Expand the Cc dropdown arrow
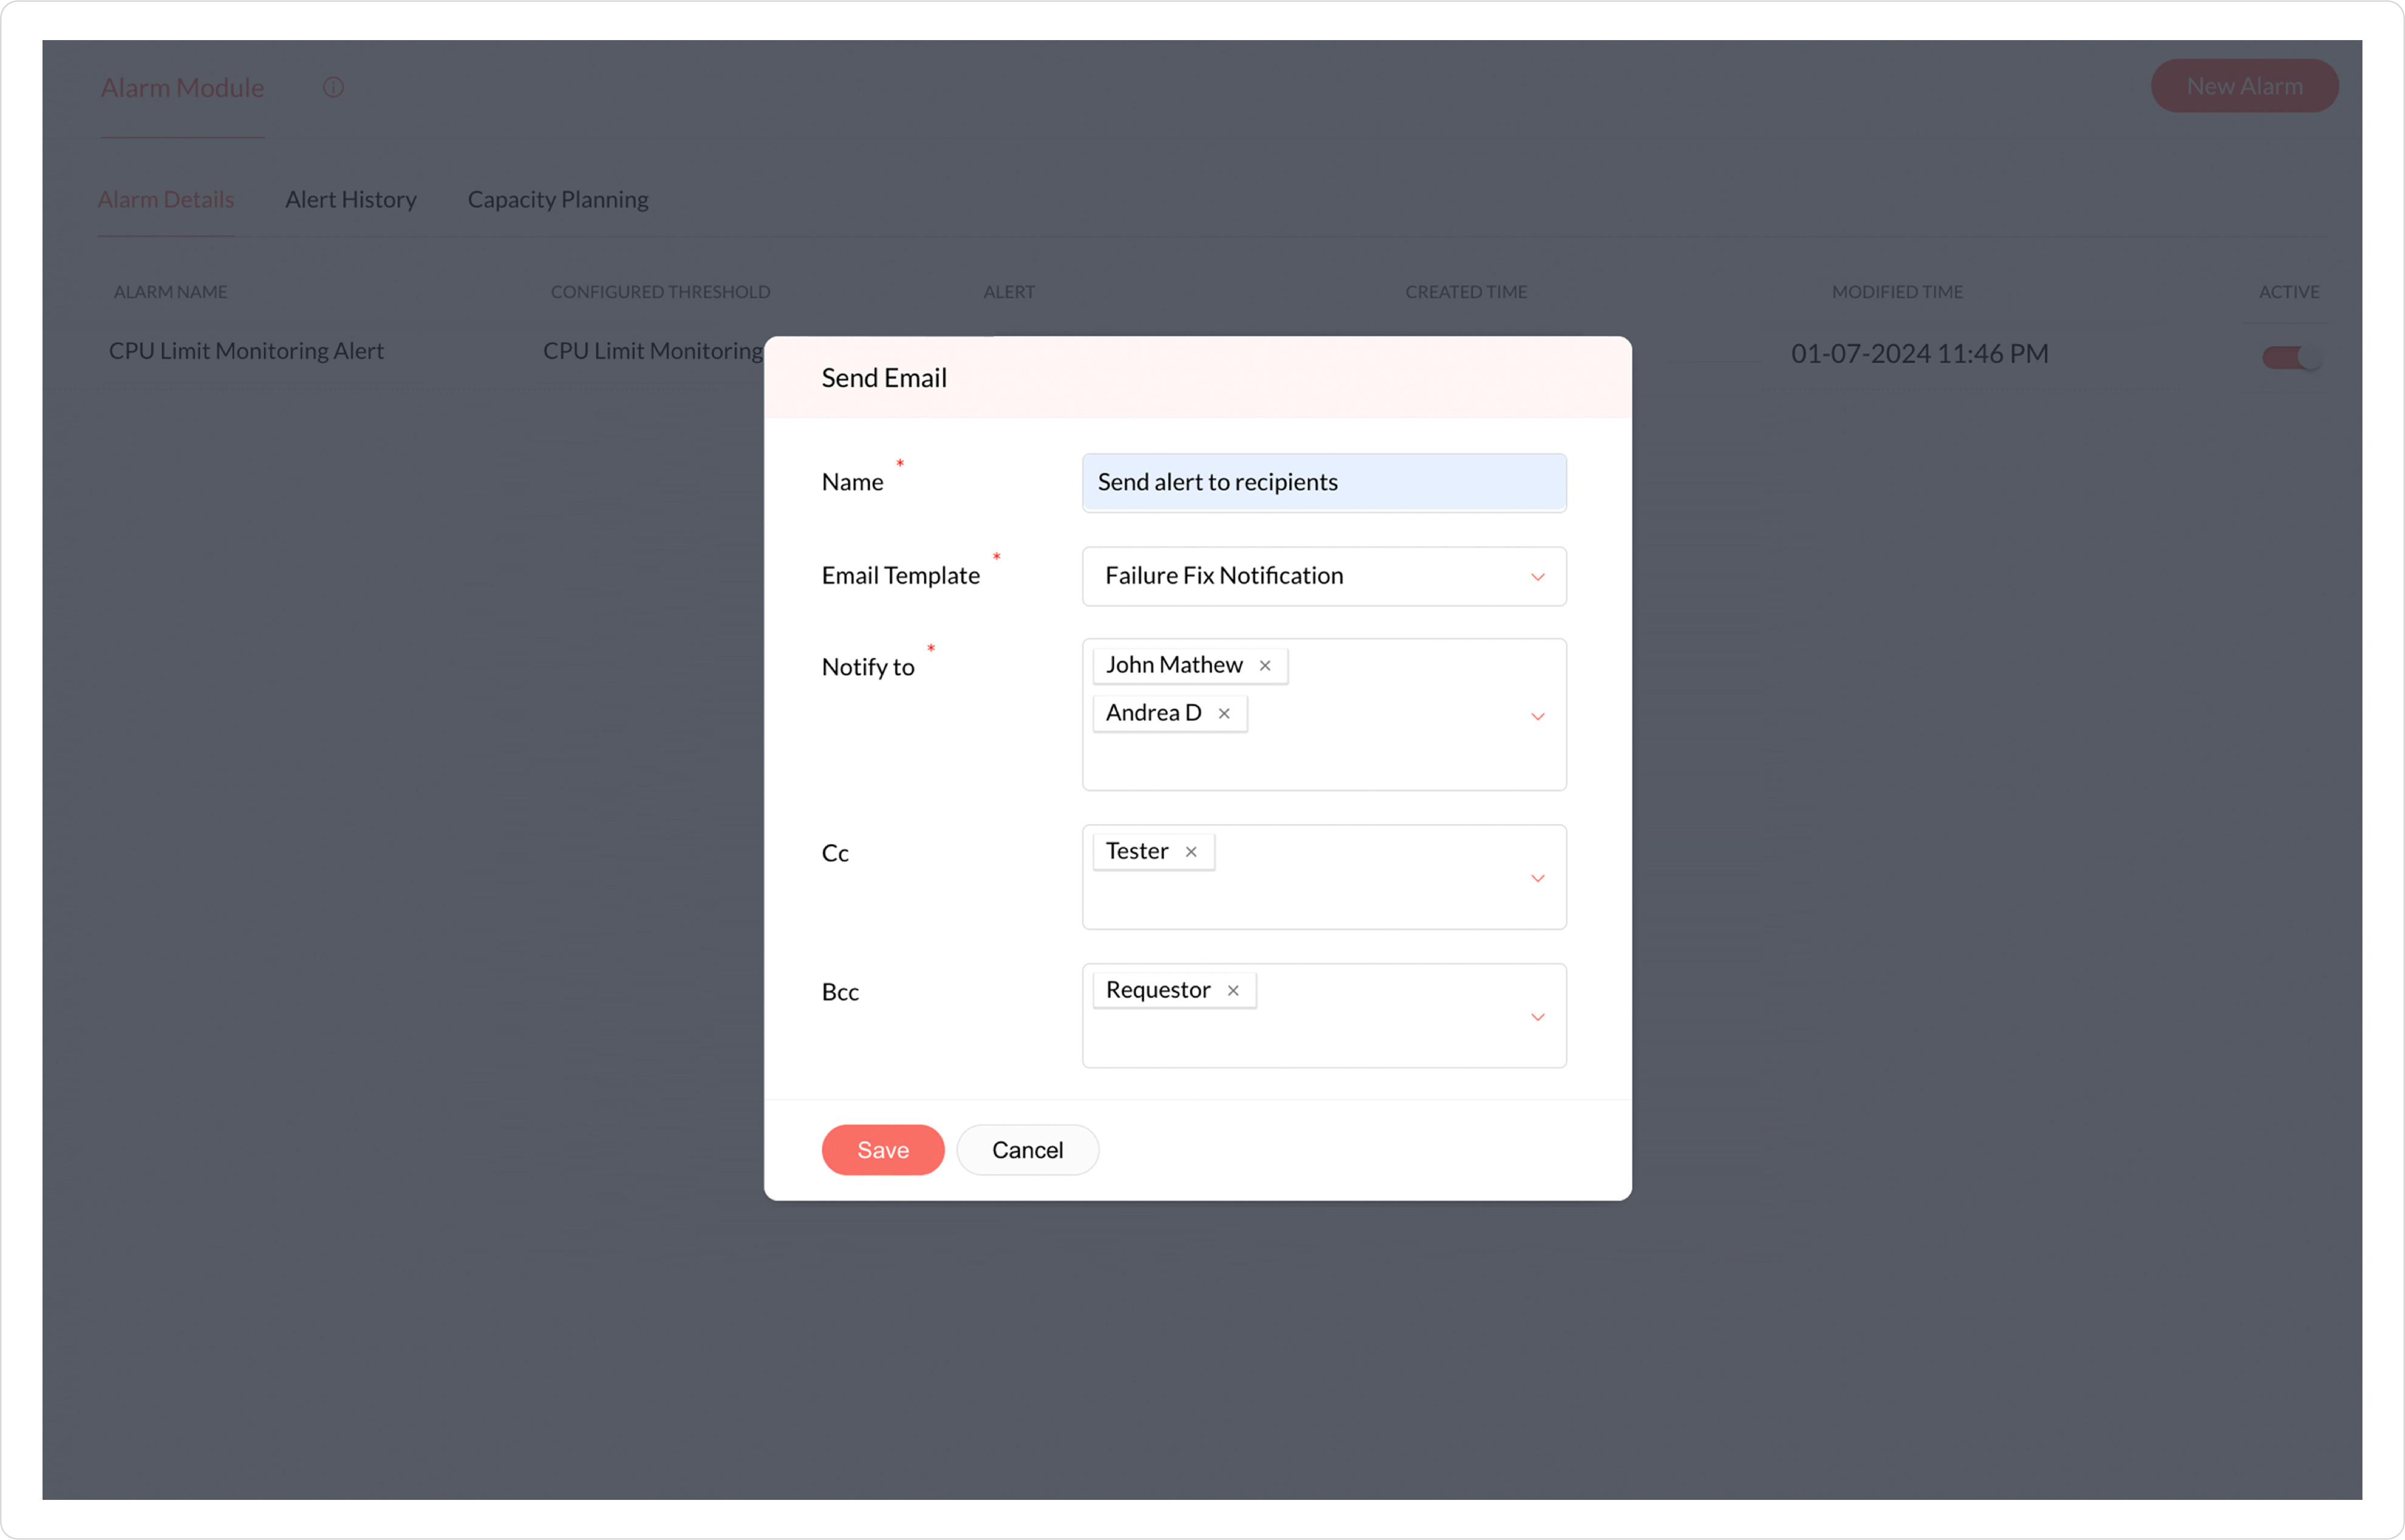 1538,878
